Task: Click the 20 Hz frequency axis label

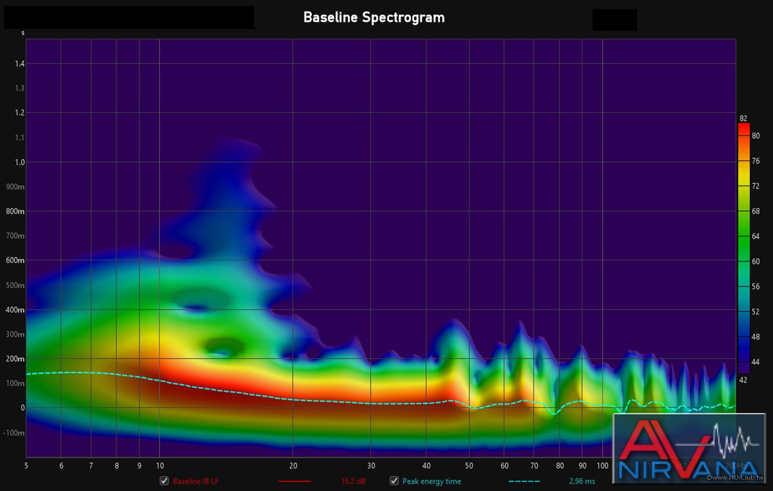Action: point(293,466)
